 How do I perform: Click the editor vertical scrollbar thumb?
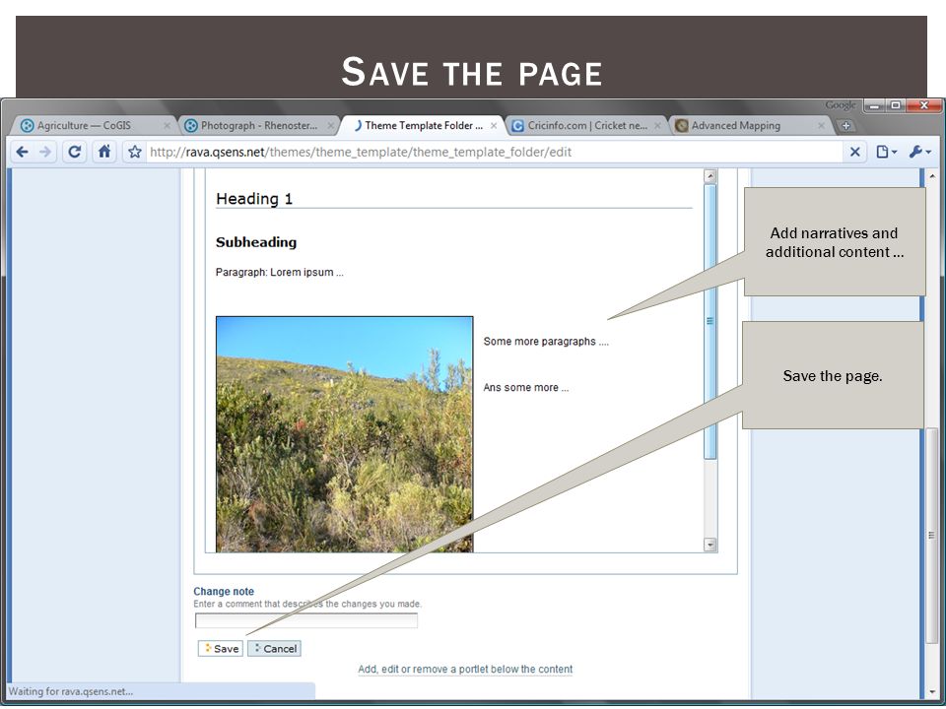point(710,321)
